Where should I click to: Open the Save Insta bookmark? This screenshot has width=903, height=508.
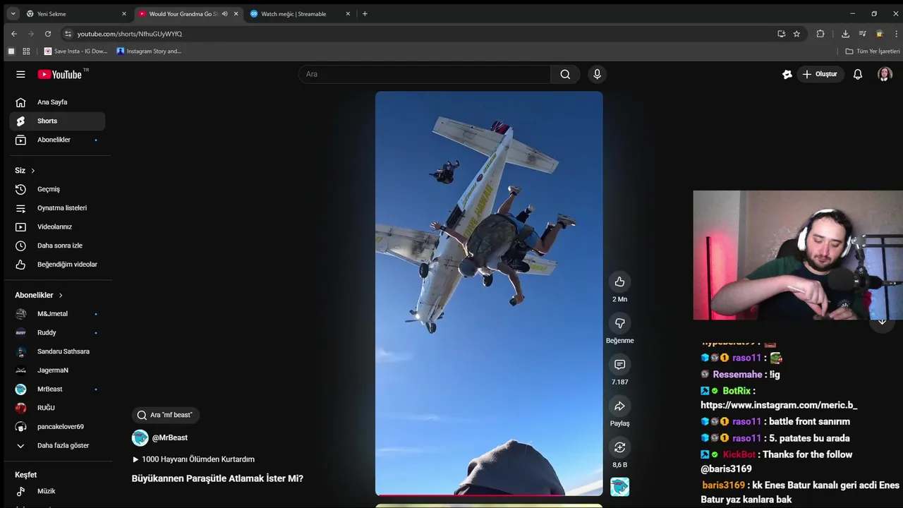[76, 51]
